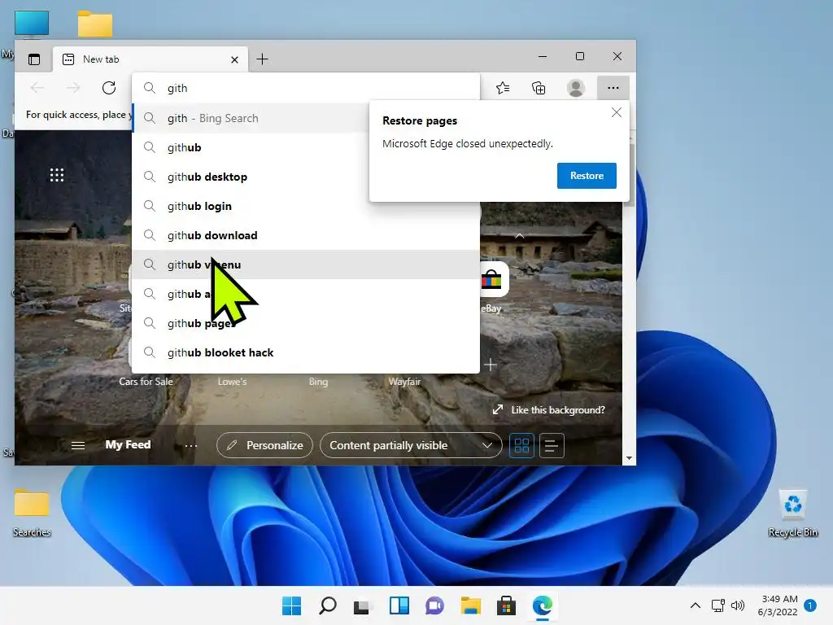Select 'github blooket hack' suggestion
This screenshot has width=833, height=625.
(x=306, y=352)
